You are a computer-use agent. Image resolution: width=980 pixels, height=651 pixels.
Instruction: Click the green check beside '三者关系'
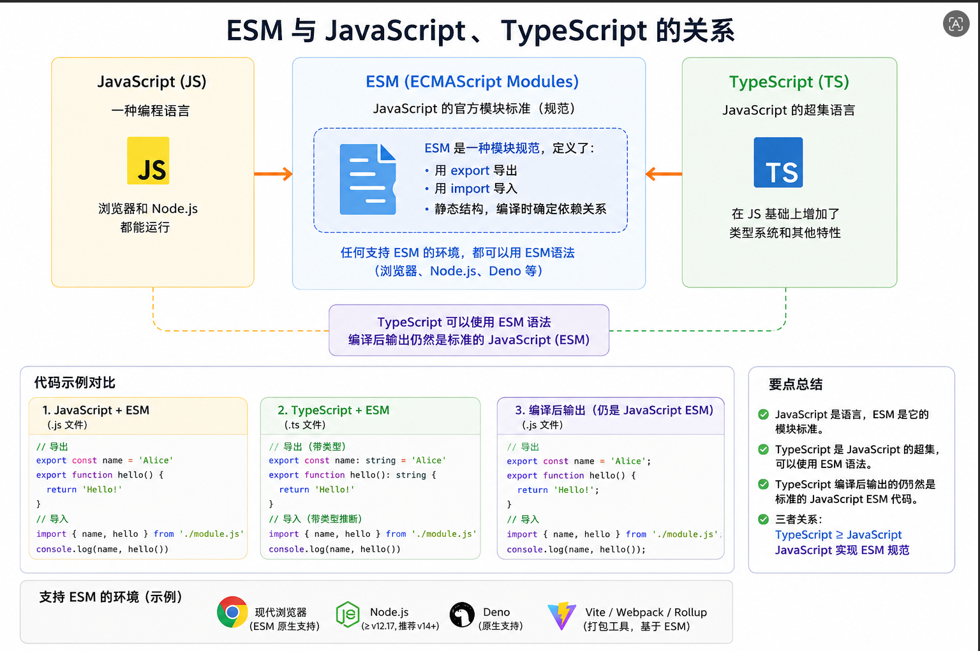763,519
